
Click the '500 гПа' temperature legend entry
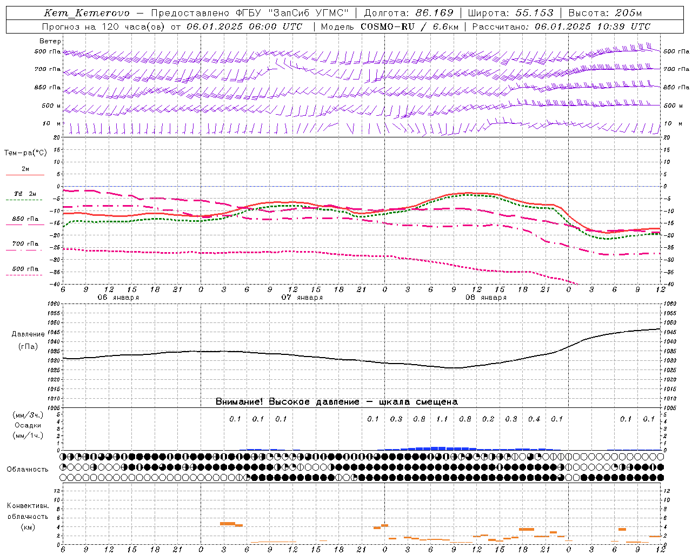click(25, 268)
